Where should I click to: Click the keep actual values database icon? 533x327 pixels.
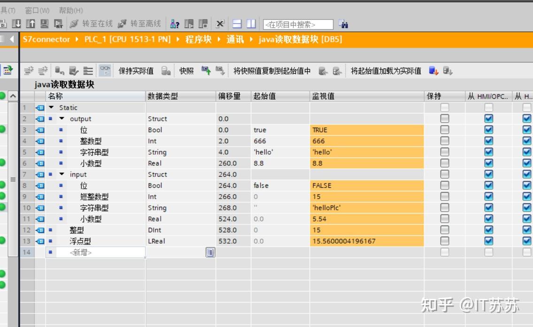(165, 70)
